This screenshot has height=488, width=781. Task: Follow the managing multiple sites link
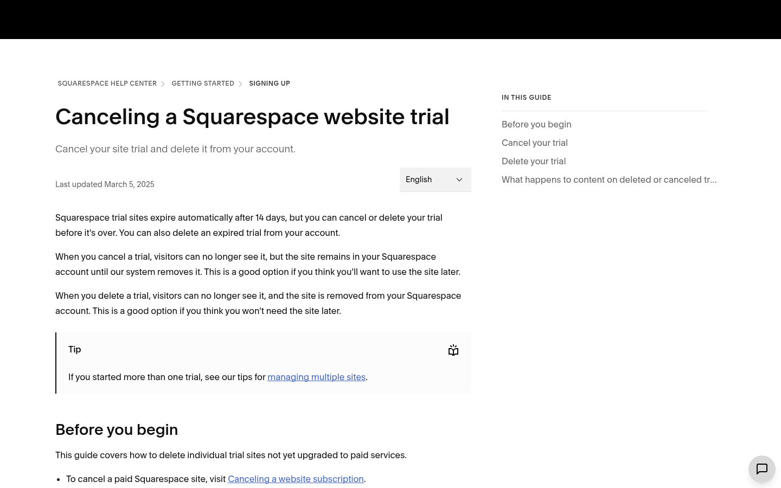[316, 377]
